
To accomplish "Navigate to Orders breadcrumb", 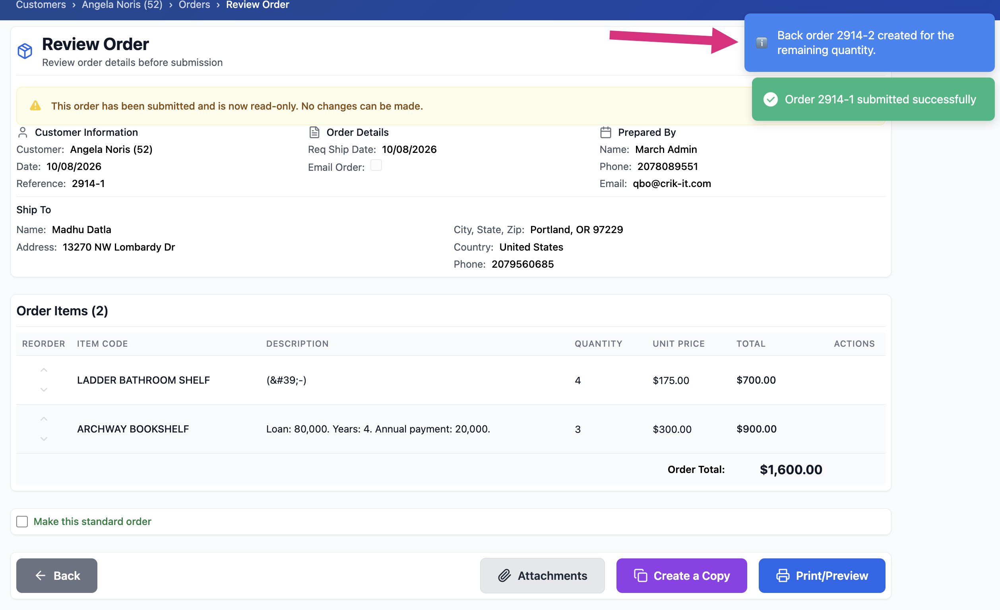I will (194, 5).
